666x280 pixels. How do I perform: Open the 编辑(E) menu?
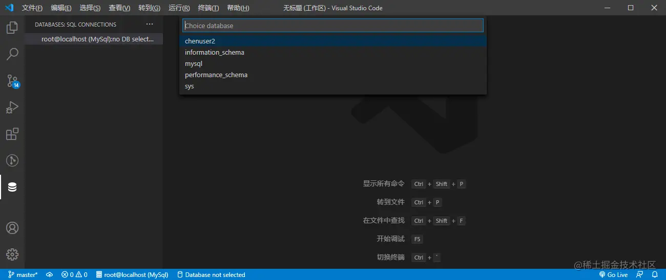pos(61,8)
